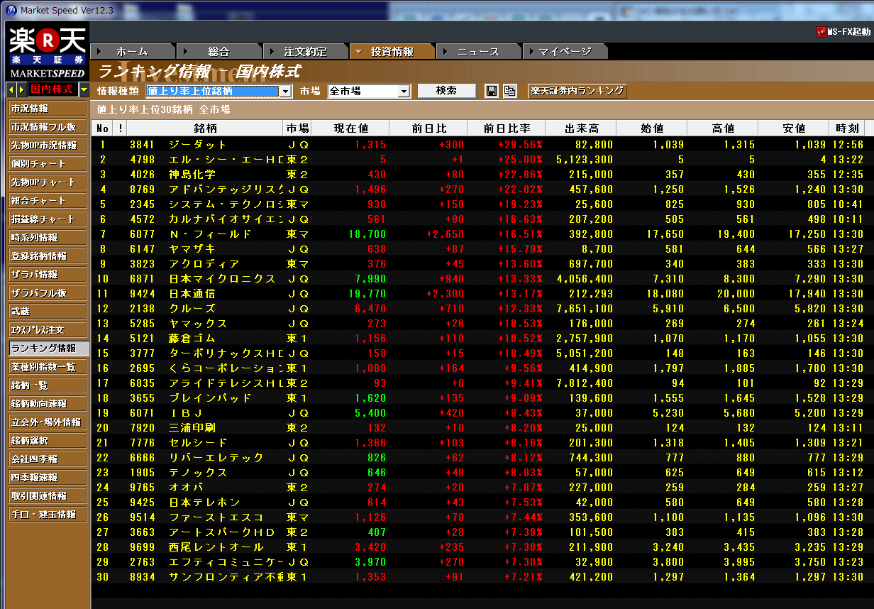This screenshot has width=874, height=609.
Task: Open 手口・建玉情報 in the sidebar
Action: 48,515
